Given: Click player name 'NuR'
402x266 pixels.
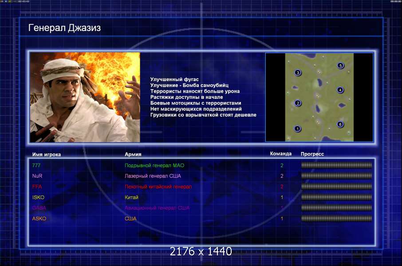Looking at the screenshot, I should click(x=37, y=176).
